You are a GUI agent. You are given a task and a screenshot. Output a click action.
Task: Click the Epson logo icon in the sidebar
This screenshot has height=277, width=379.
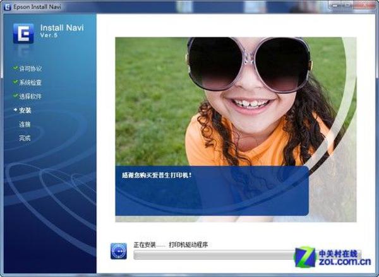pyautogui.click(x=23, y=33)
